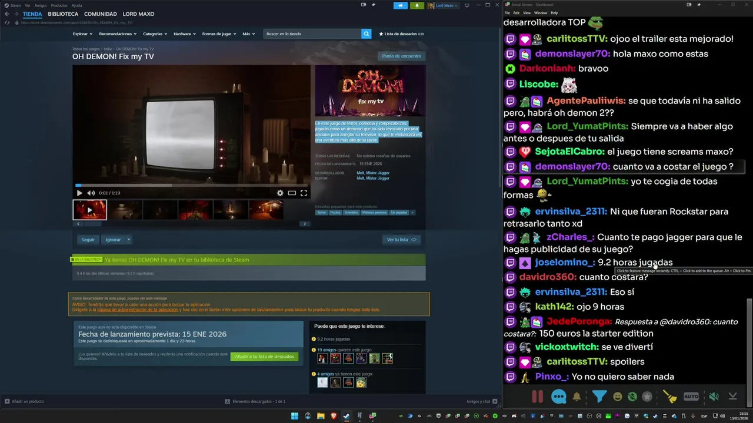Expand the Más store menu
Viewport: 753px width, 423px height.
(x=248, y=34)
